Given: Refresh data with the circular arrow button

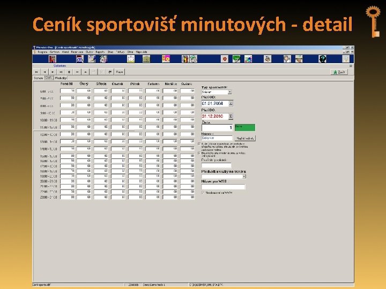Looking at the screenshot, I should click(x=110, y=72).
